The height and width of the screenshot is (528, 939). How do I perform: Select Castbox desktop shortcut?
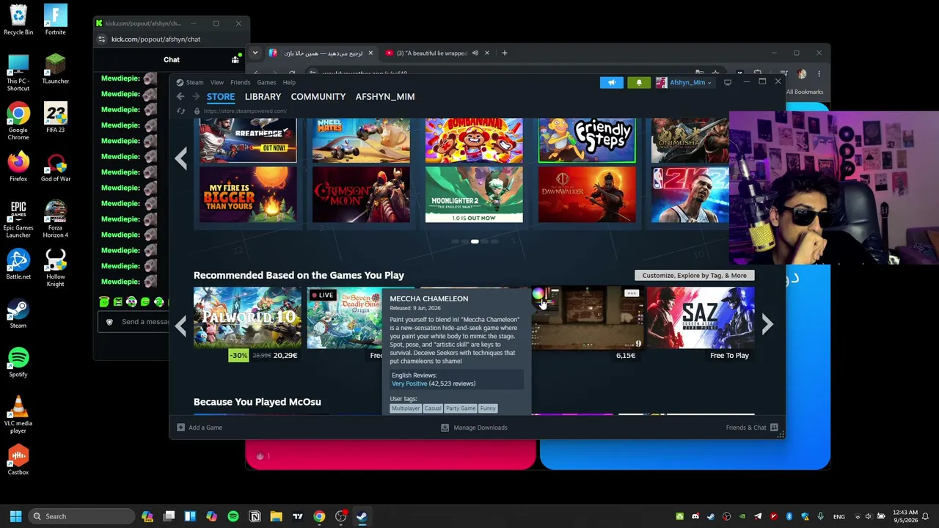[x=18, y=461]
